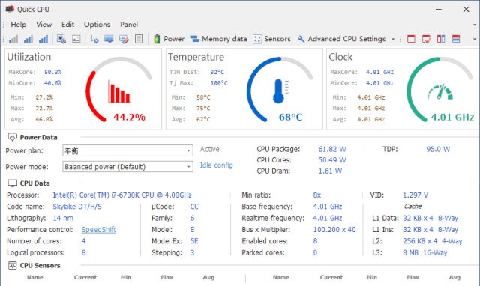This screenshot has width=480, height=286.
Task: Click the Idle config link
Action: [217, 165]
